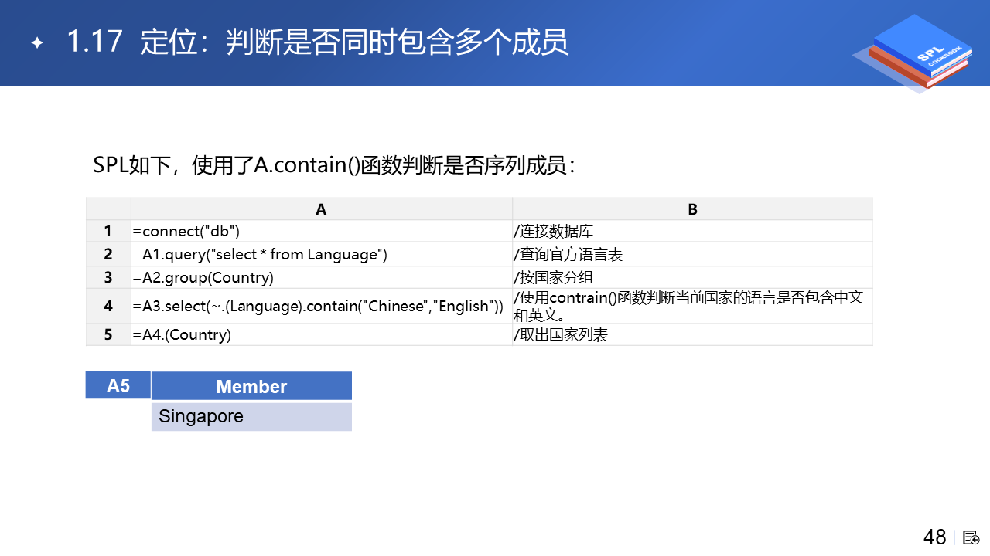Click row number 5 header in the code grid

[x=108, y=334]
